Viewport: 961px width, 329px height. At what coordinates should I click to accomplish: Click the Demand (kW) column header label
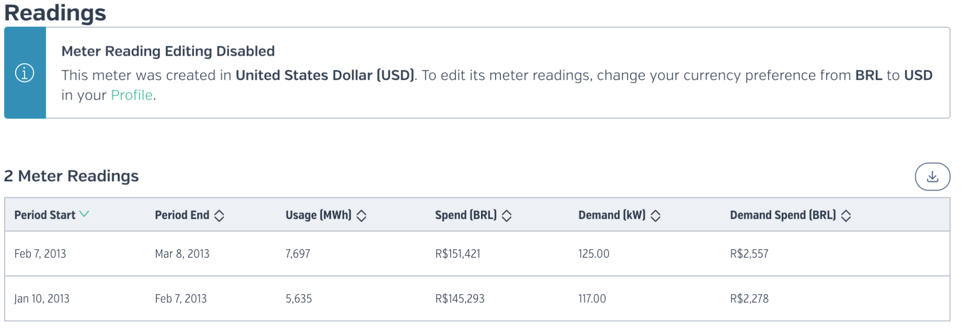(612, 215)
